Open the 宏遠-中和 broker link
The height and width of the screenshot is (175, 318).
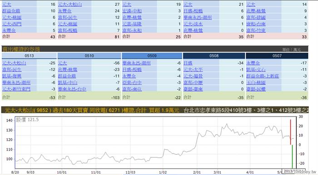[x=132, y=11]
